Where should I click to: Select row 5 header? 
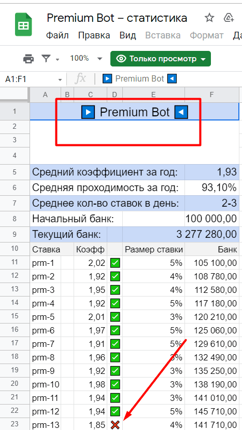pyautogui.click(x=15, y=172)
